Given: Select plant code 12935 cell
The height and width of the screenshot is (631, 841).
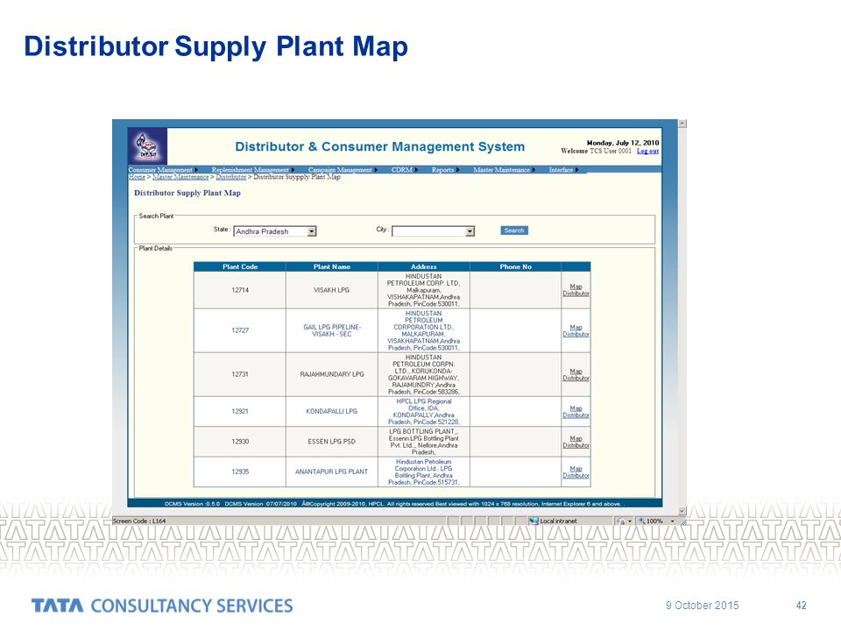Looking at the screenshot, I should (240, 471).
